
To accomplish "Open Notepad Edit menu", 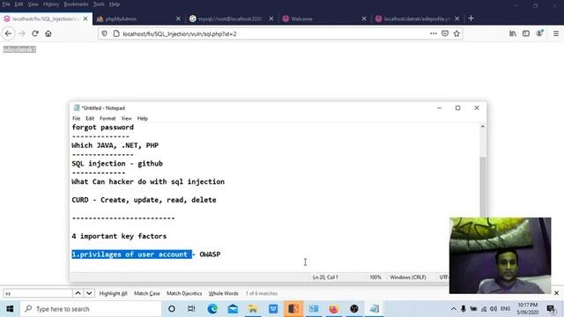I will click(90, 118).
